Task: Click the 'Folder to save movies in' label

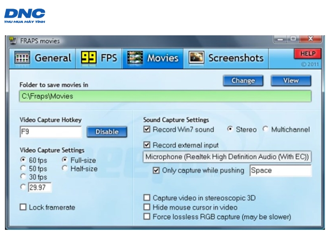Action: 54,85
